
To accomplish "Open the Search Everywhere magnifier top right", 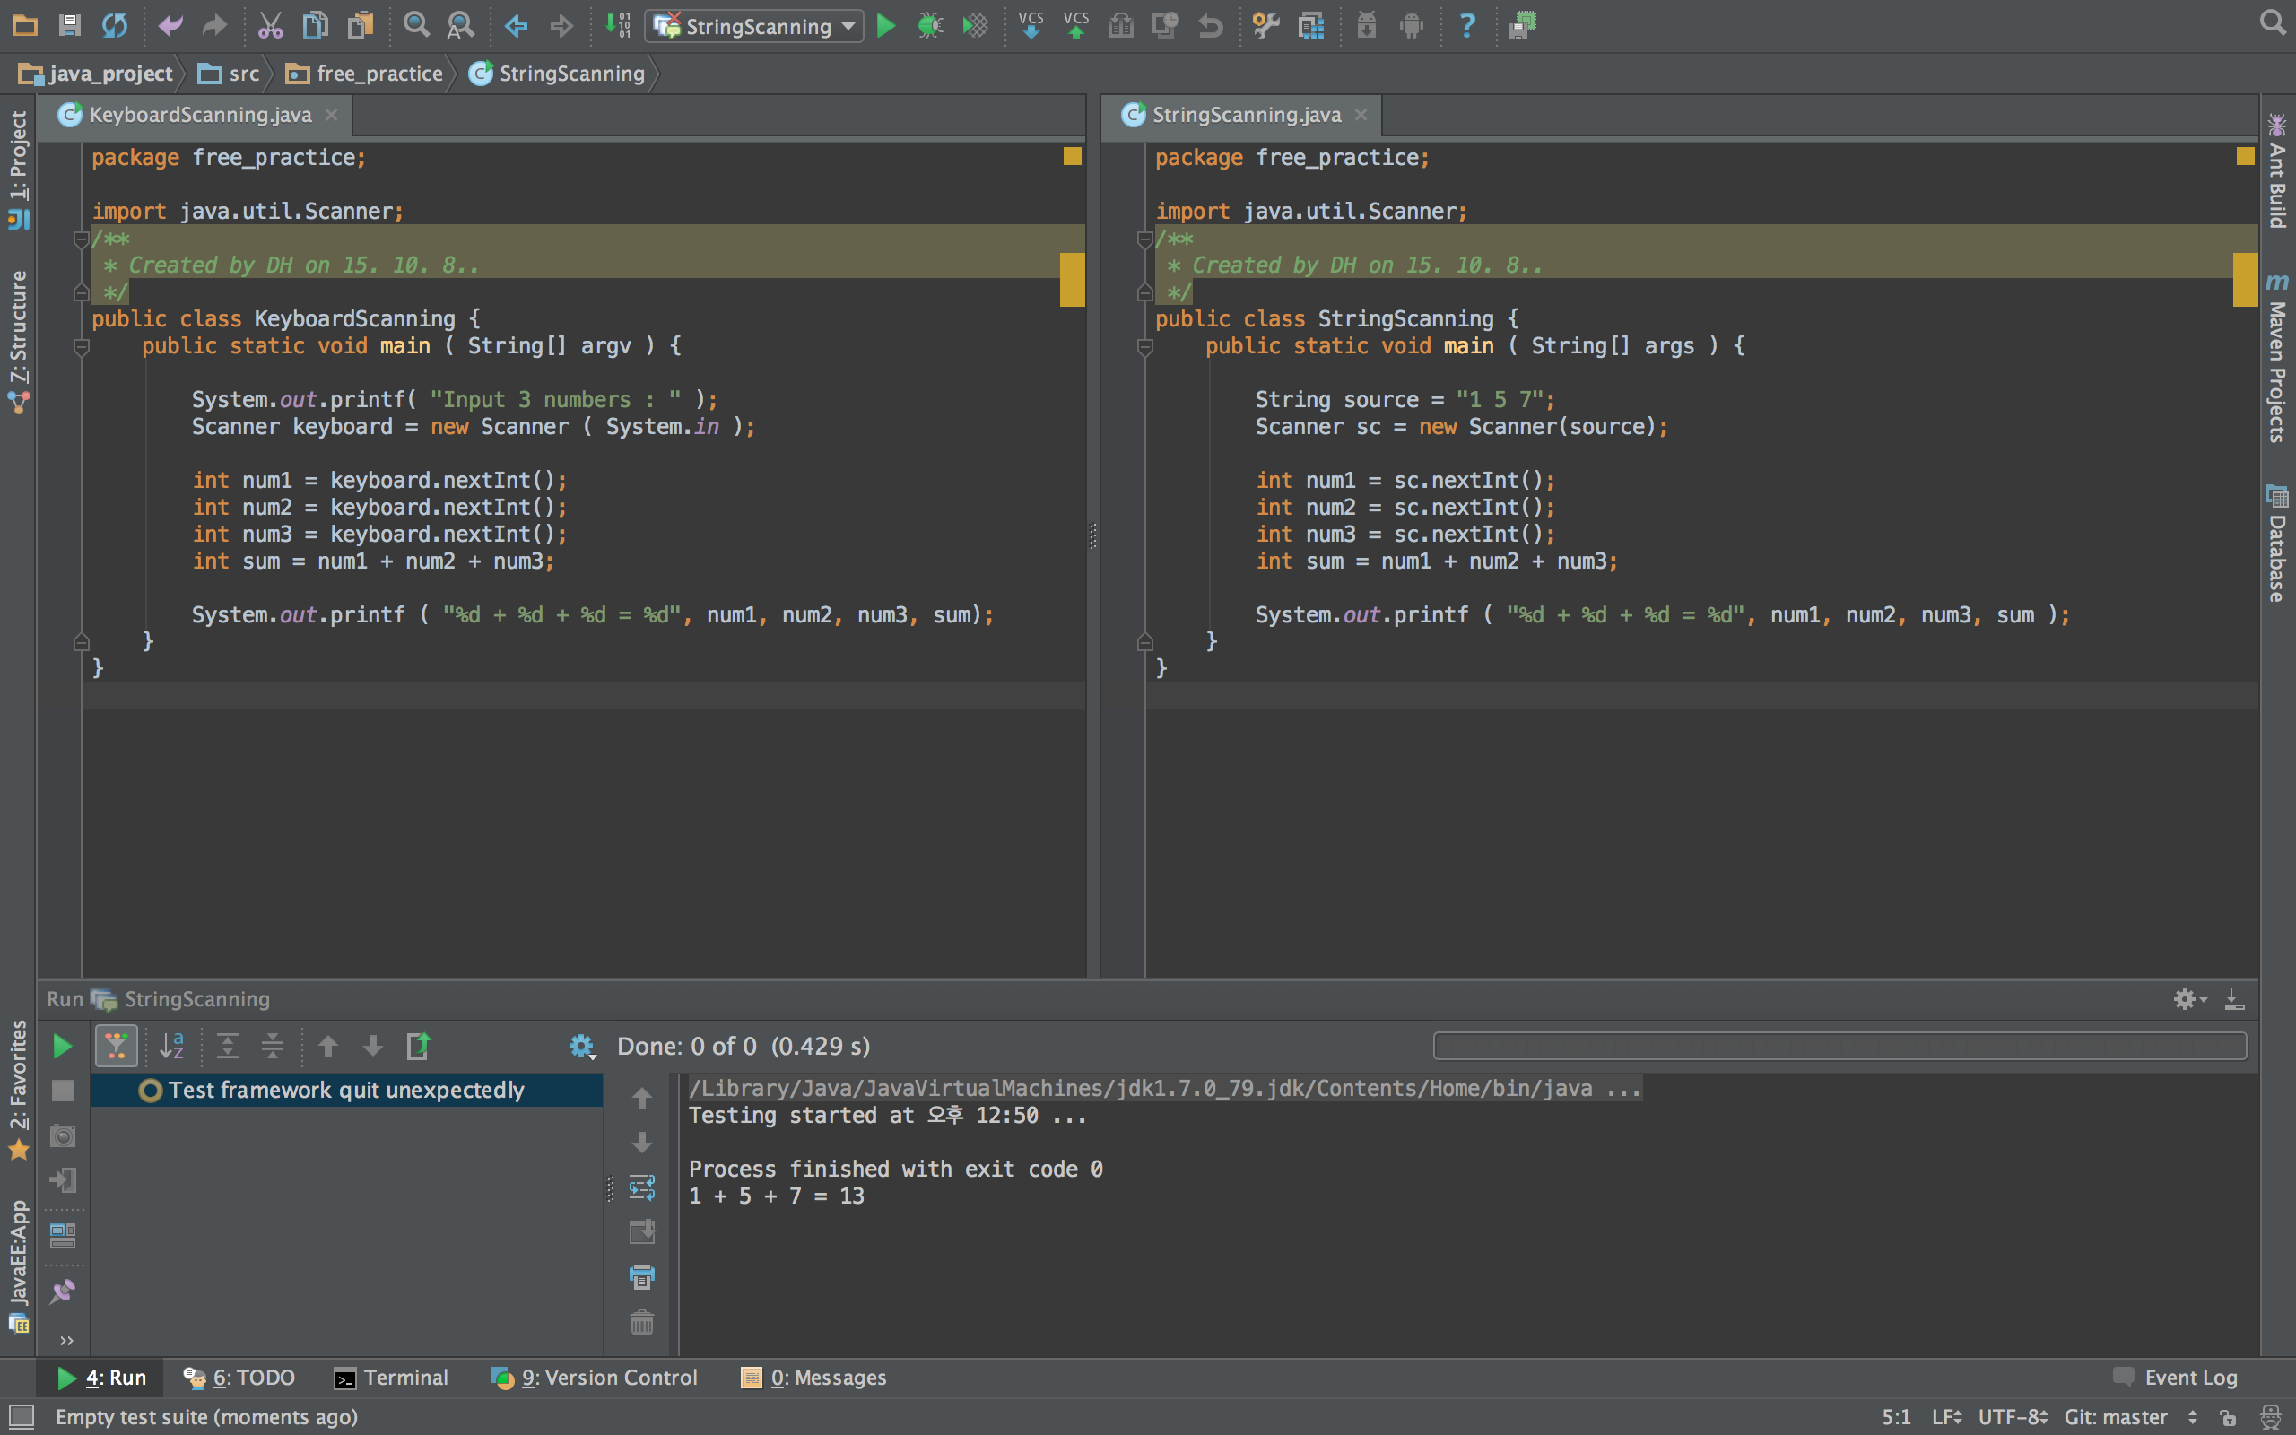I will [x=2273, y=22].
